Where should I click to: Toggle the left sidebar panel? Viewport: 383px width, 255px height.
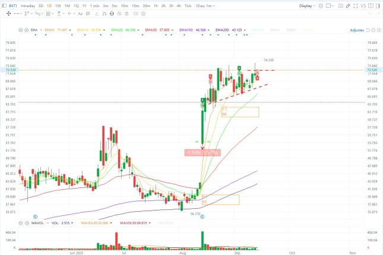click(x=4, y=5)
